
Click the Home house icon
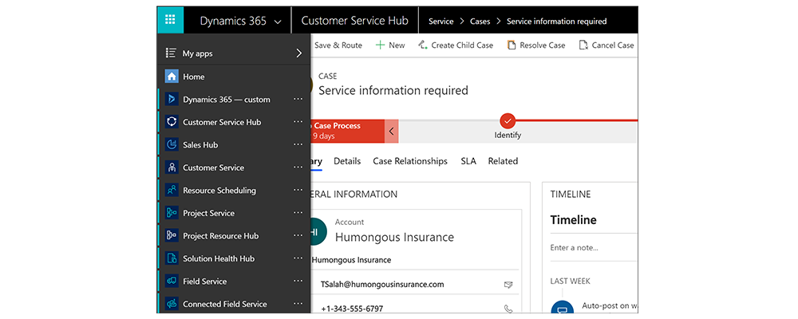172,77
